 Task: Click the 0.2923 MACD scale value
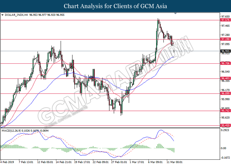(225, 130)
